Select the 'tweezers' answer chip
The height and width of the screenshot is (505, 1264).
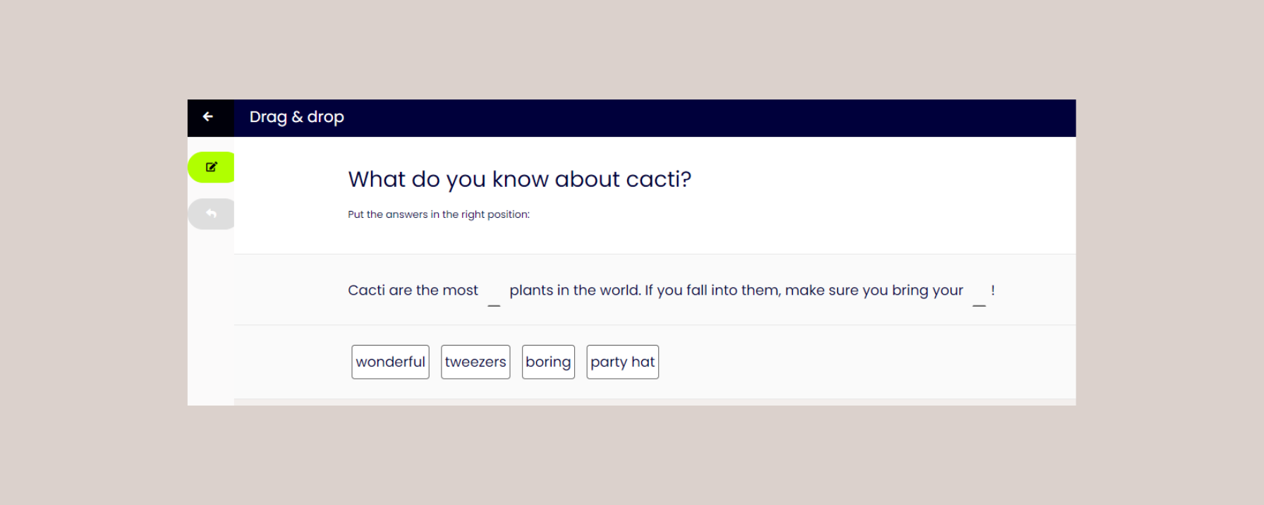tap(475, 362)
